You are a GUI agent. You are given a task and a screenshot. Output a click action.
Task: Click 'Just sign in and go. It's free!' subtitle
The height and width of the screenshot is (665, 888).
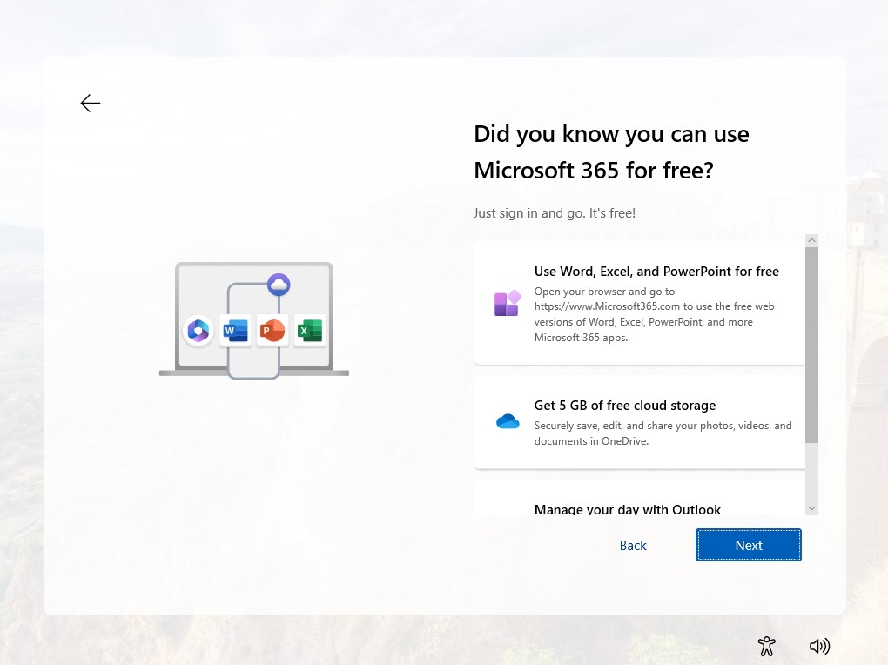(555, 213)
